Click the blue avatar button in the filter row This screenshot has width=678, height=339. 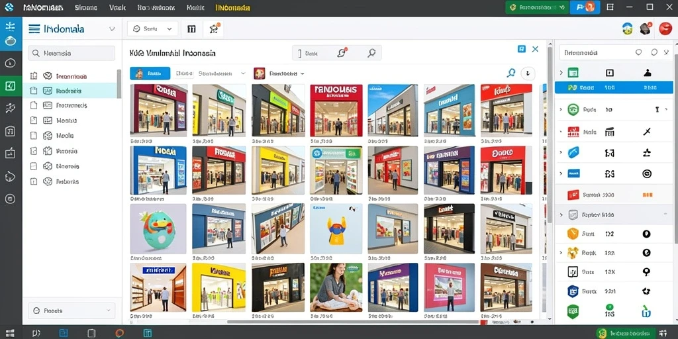150,73
